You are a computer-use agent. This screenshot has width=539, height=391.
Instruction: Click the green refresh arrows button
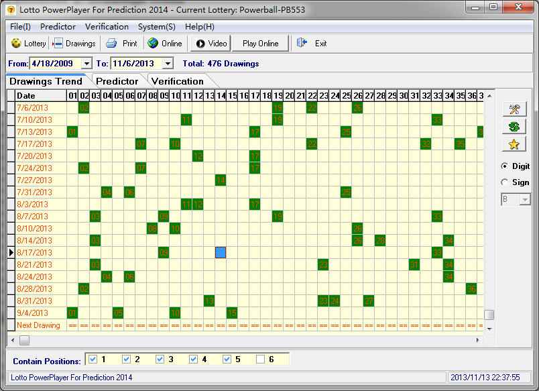[x=514, y=127]
